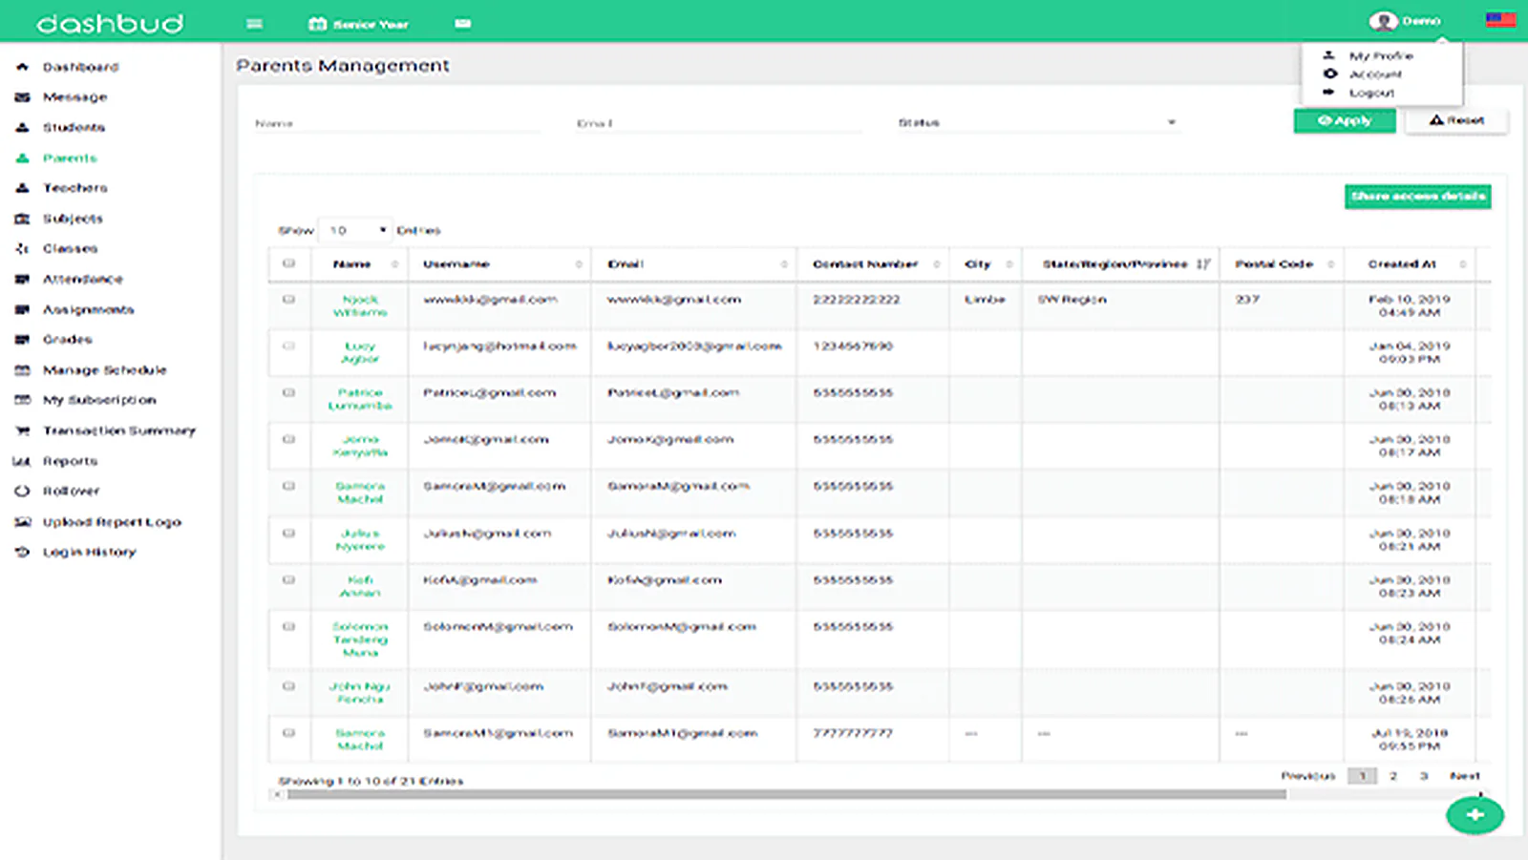
Task: Sort table by Contact Number column
Action: tap(874, 264)
